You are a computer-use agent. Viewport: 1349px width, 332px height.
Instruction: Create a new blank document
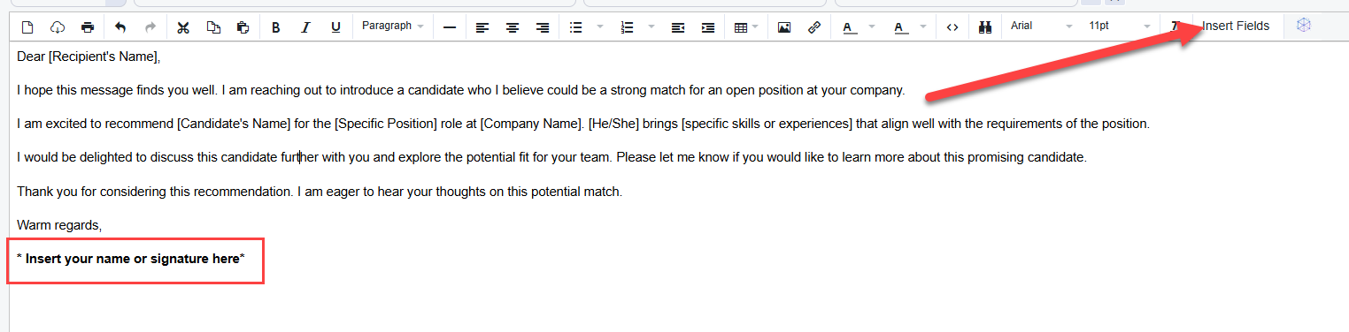pyautogui.click(x=27, y=27)
